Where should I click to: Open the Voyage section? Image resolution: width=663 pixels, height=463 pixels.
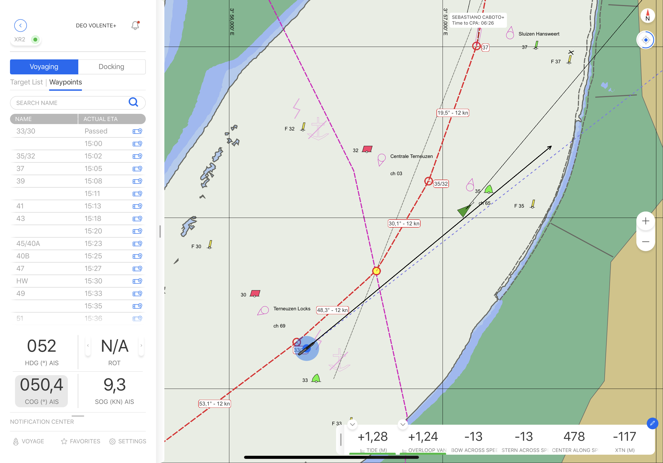[29, 441]
